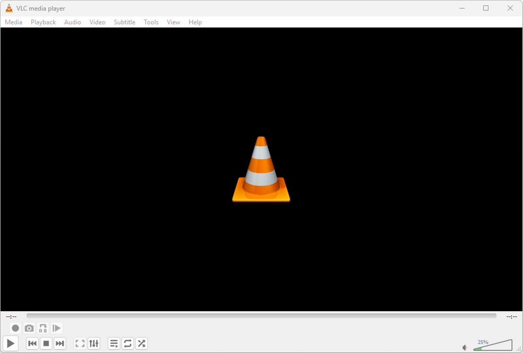Set A-B loop points

(42, 328)
